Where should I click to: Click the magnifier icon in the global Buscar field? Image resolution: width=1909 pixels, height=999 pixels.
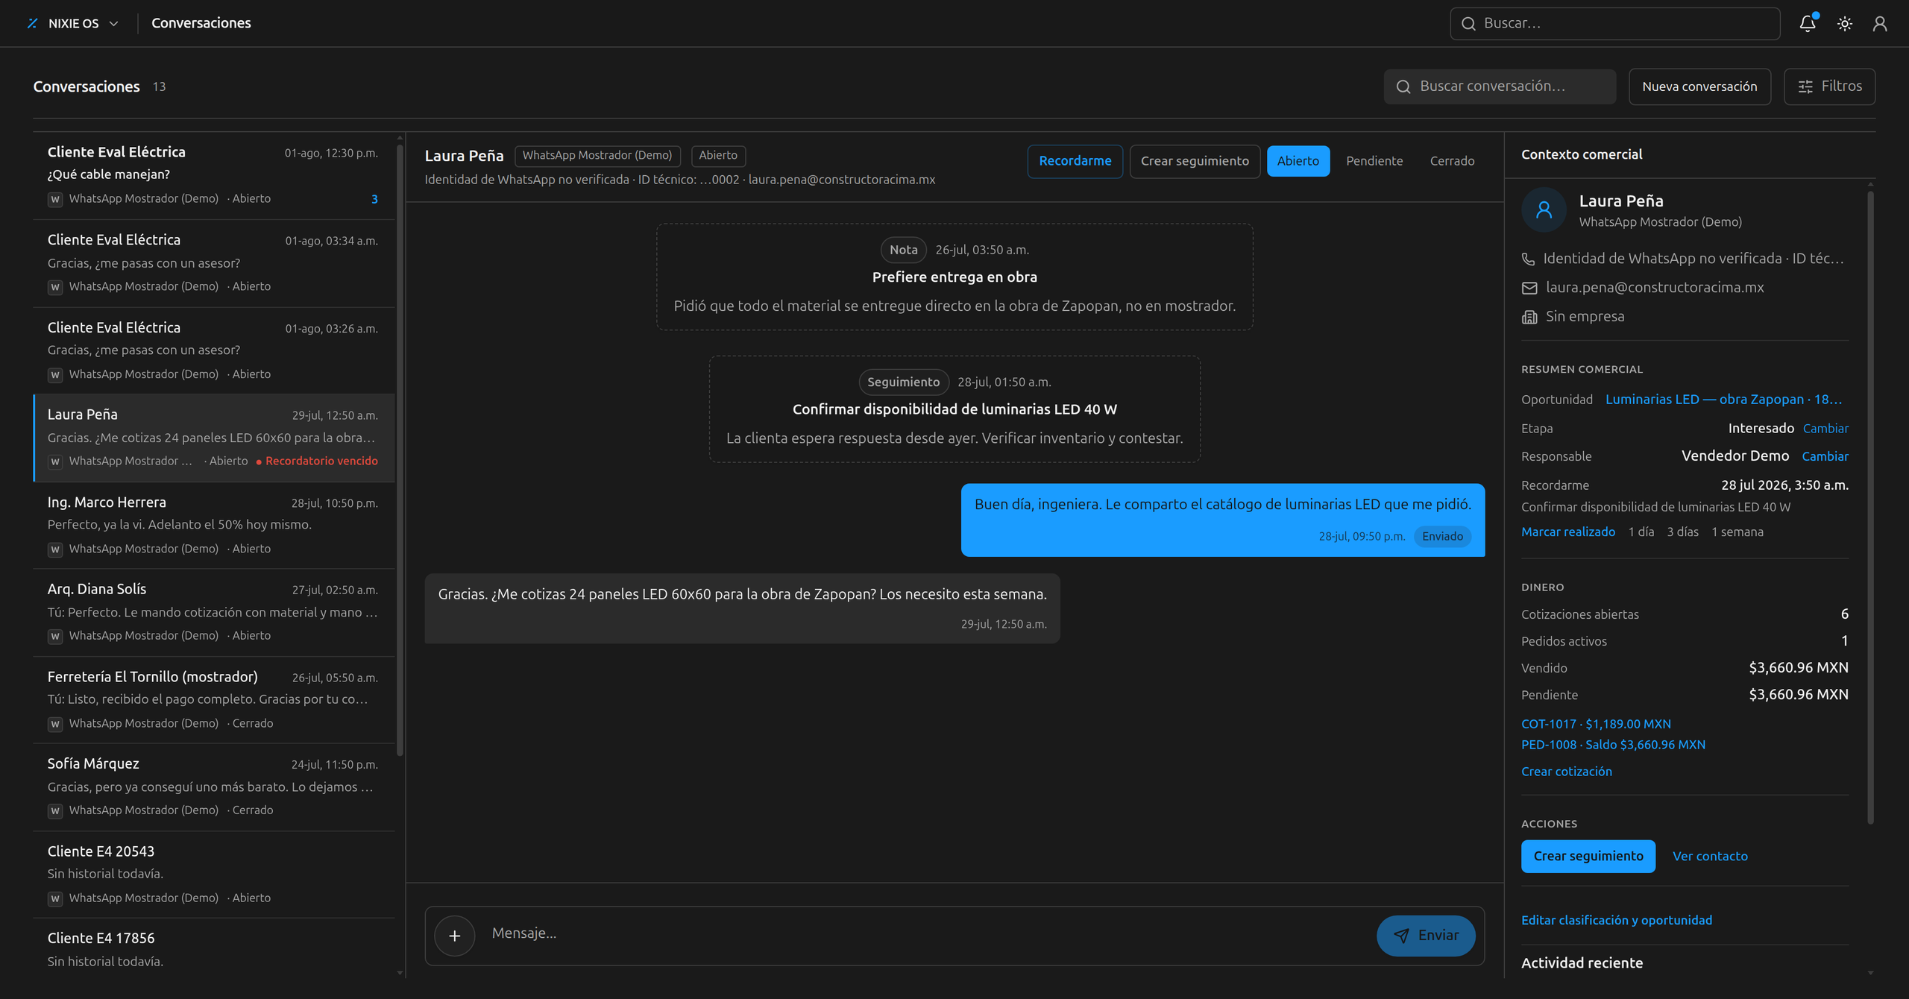1468,24
